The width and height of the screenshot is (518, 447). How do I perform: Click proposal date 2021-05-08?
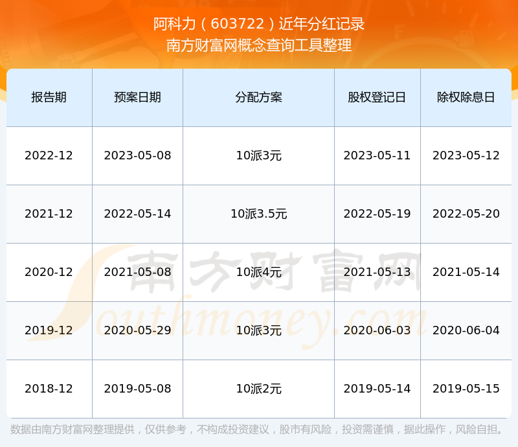[x=137, y=272]
